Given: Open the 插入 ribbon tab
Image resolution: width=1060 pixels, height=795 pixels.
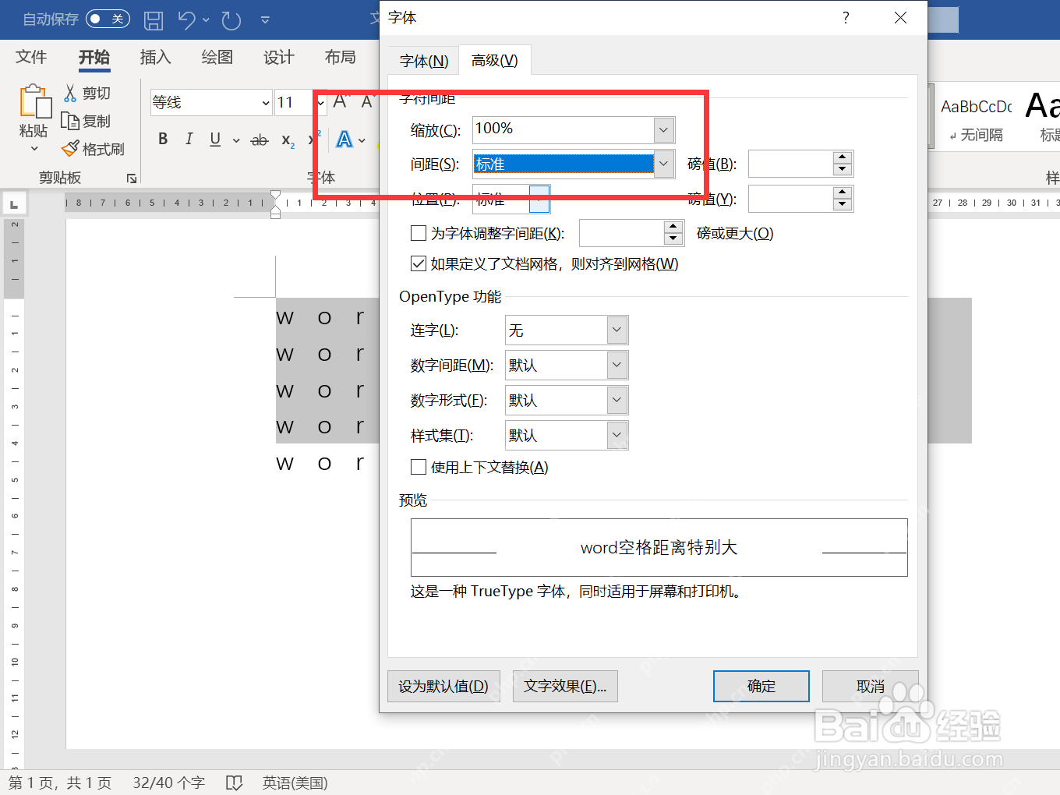Looking at the screenshot, I should click(155, 57).
